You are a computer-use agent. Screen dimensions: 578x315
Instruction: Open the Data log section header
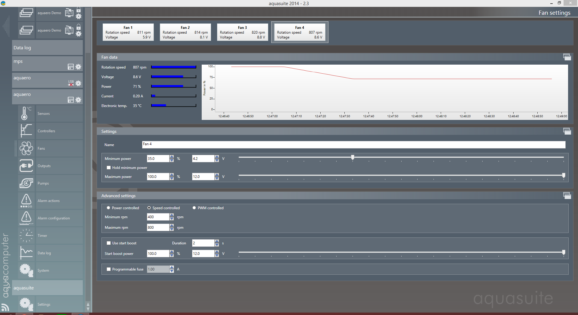click(x=47, y=48)
